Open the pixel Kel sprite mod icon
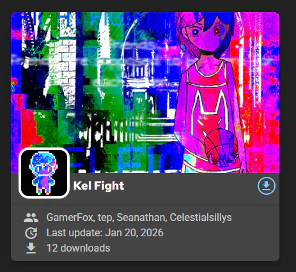The image size is (296, 272). (44, 173)
